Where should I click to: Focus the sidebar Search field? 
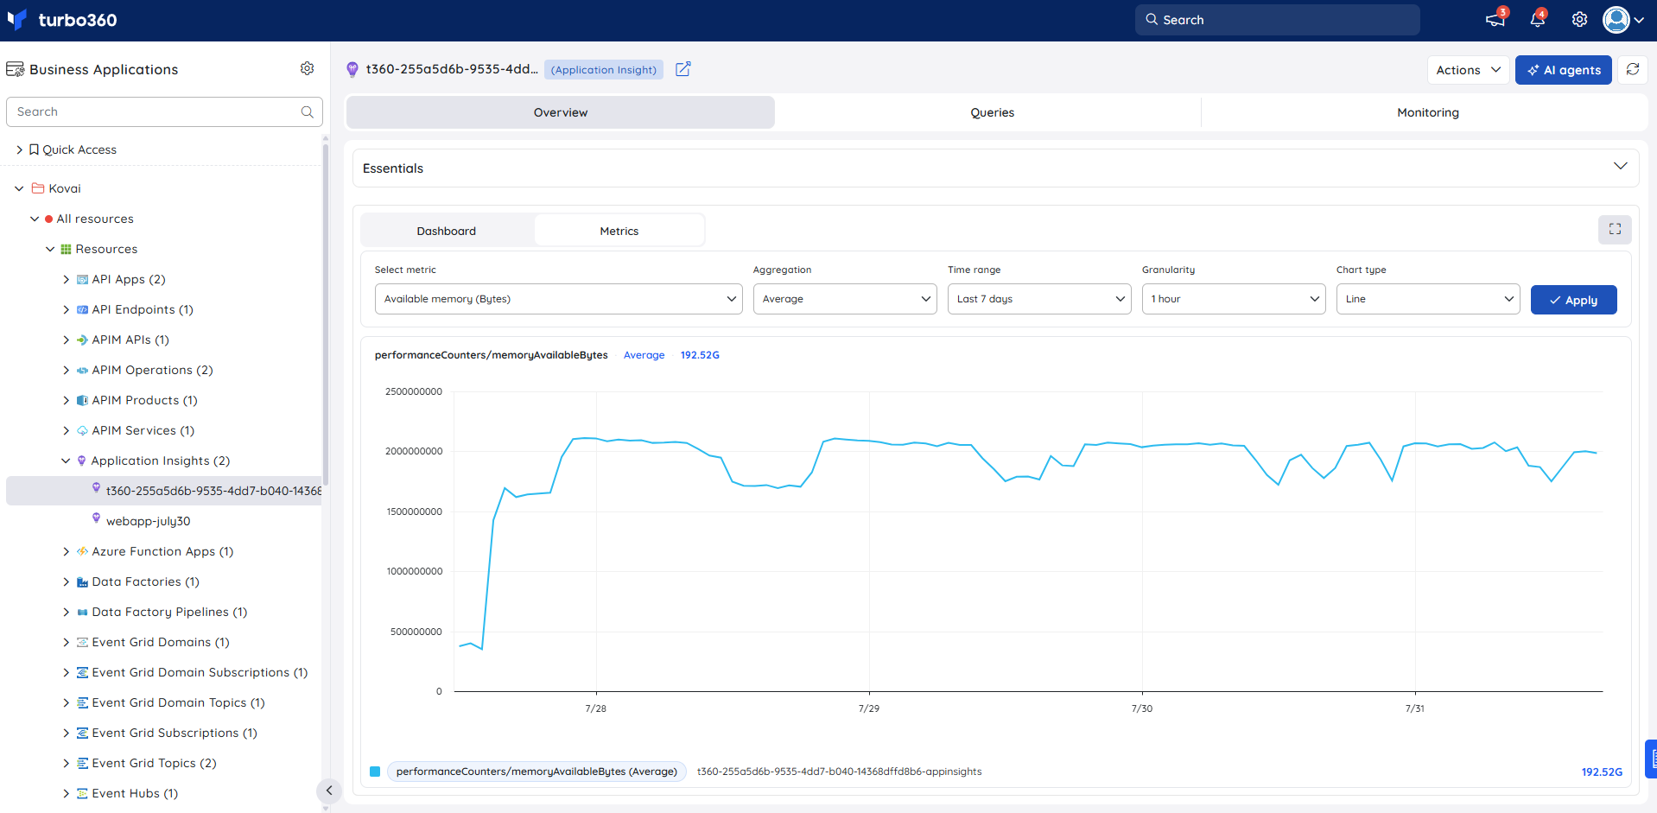point(164,111)
